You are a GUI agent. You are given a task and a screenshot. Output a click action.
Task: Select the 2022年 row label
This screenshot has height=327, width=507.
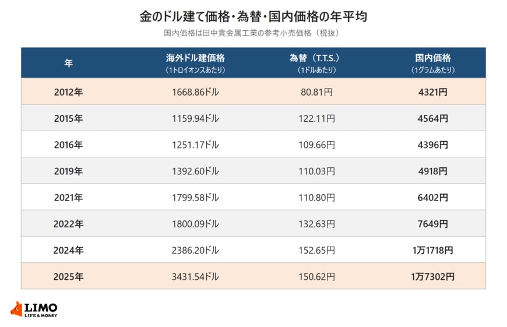click(x=69, y=224)
